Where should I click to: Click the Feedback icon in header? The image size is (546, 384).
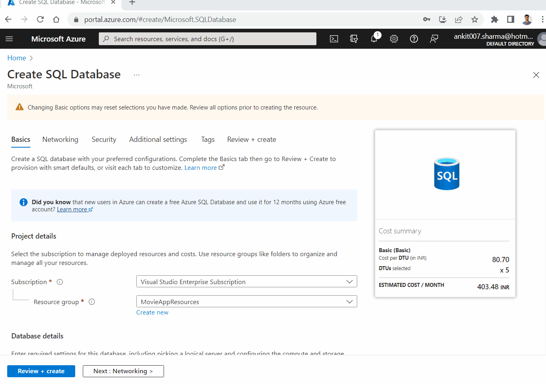(x=434, y=39)
